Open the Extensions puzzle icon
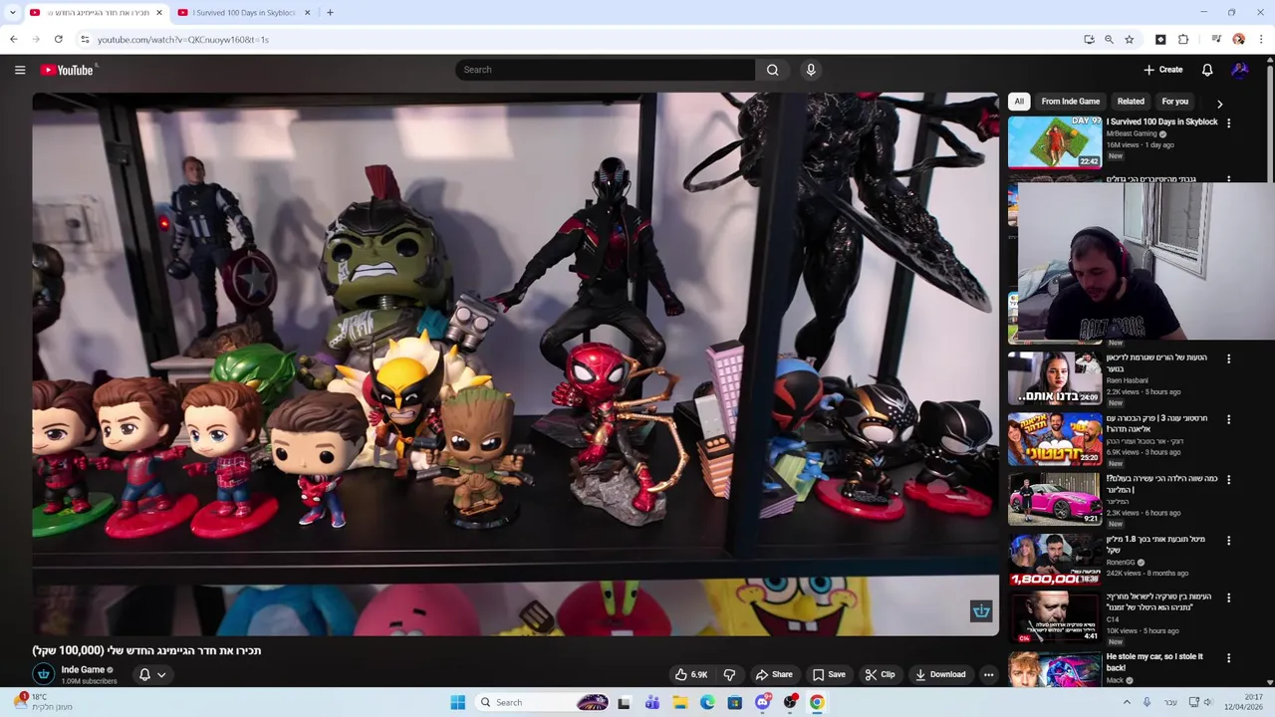 (x=1183, y=40)
